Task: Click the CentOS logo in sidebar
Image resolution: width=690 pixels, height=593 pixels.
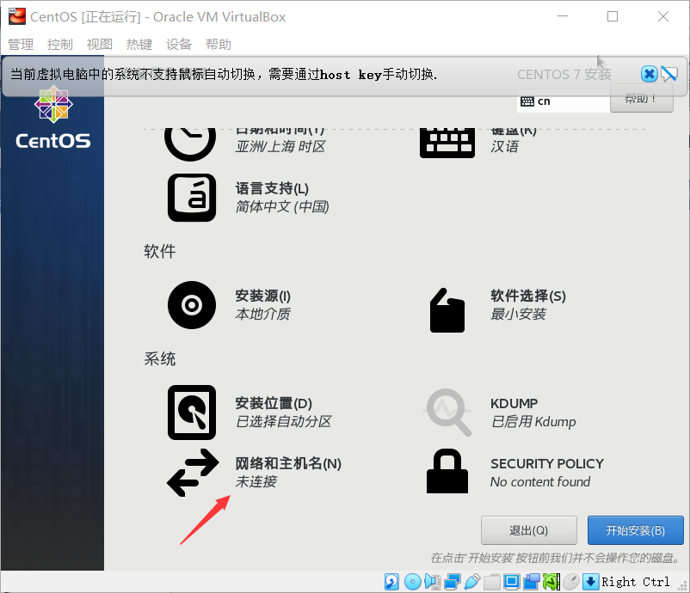Action: click(x=53, y=118)
